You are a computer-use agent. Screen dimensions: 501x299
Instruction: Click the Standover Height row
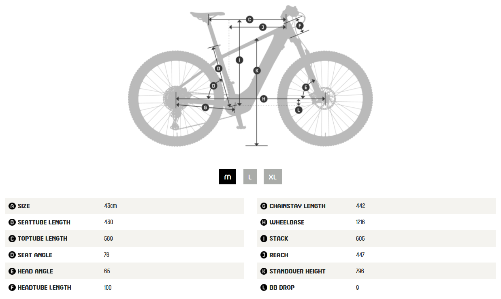[376, 271]
